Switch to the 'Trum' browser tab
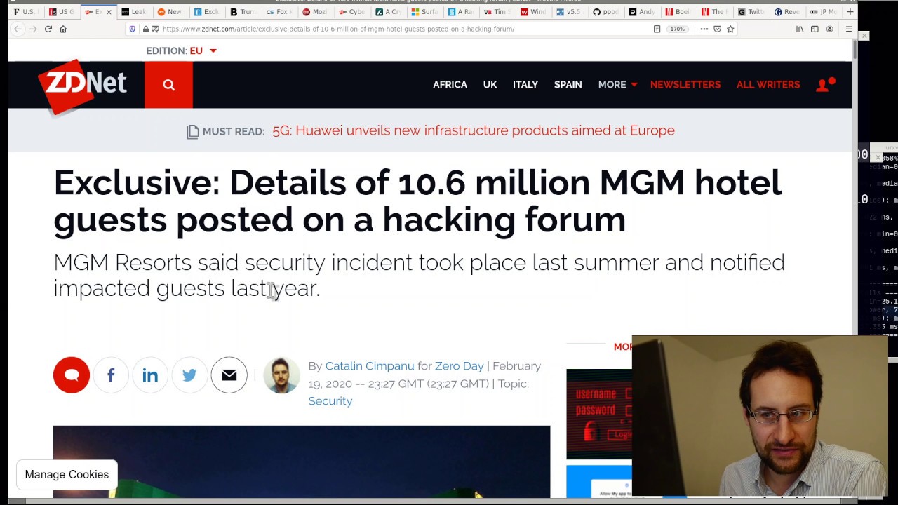Screen dimensions: 898x505 (243, 12)
